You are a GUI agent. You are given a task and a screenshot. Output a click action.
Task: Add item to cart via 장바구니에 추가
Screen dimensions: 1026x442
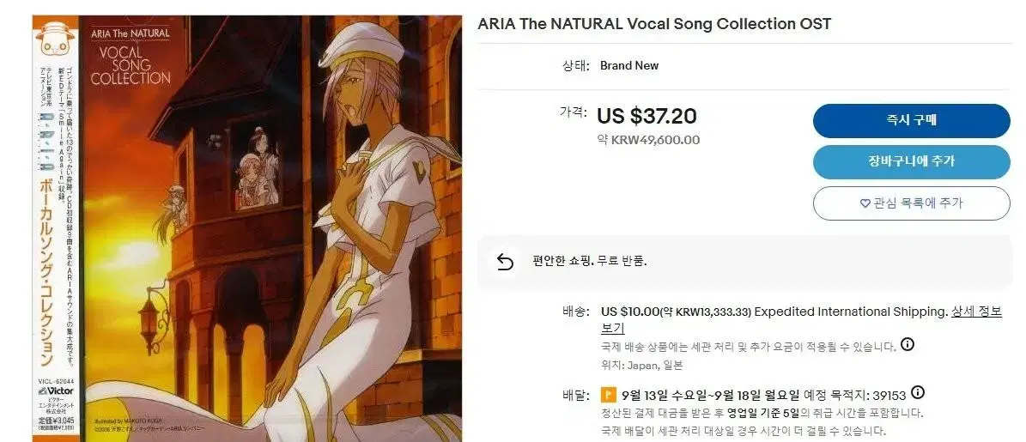[x=912, y=161]
